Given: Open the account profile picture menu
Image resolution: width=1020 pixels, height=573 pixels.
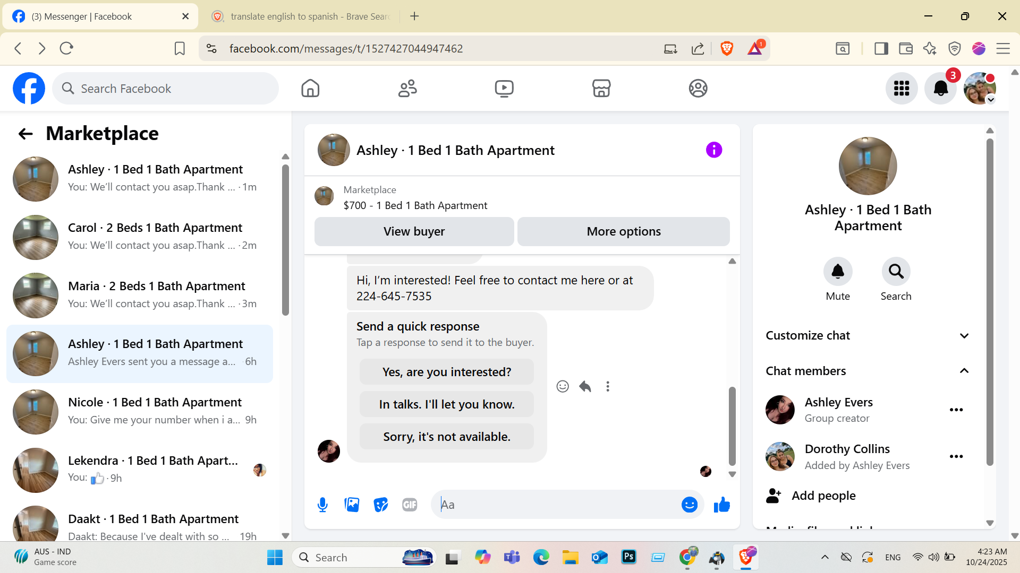Looking at the screenshot, I should coord(980,88).
